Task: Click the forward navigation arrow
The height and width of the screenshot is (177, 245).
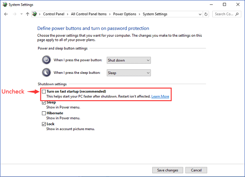Action: 15,14
